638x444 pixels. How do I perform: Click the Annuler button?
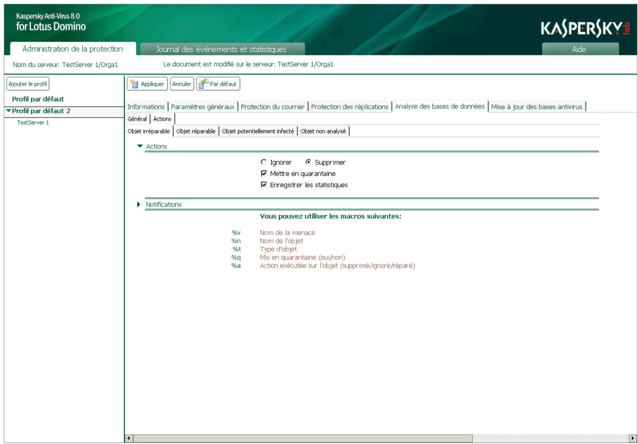coord(182,84)
